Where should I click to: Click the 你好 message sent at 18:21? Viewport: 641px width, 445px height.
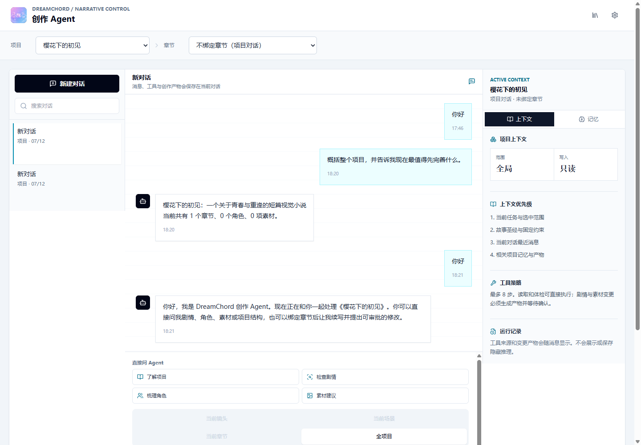click(x=458, y=268)
